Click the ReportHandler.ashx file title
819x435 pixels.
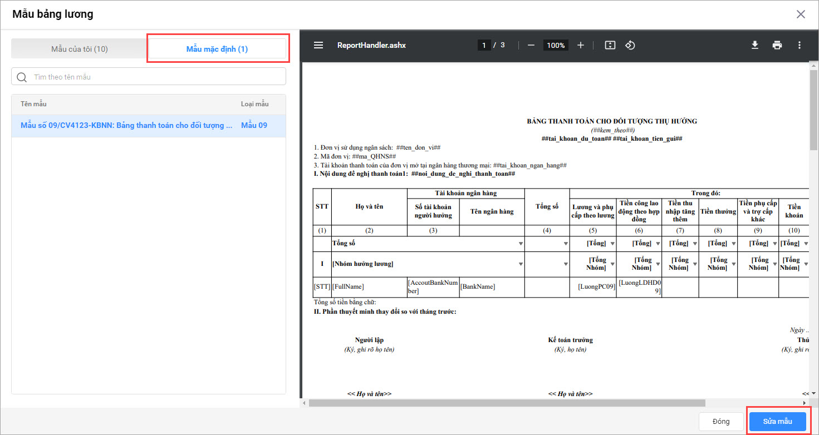[371, 45]
